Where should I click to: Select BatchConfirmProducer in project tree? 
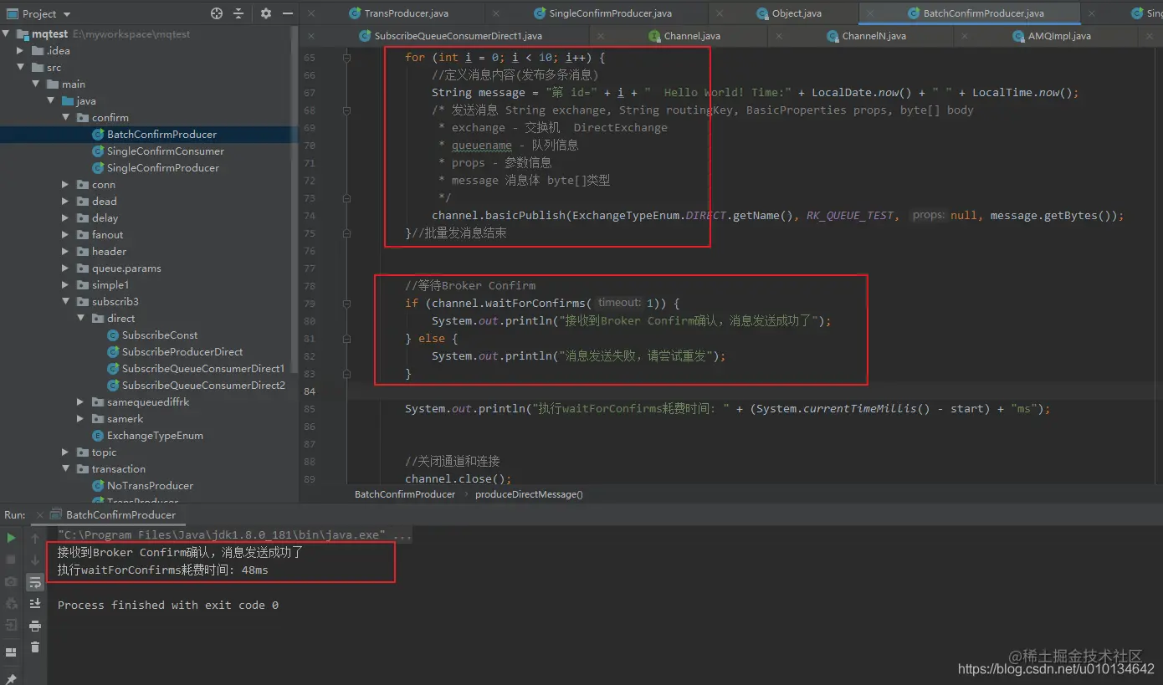click(161, 135)
